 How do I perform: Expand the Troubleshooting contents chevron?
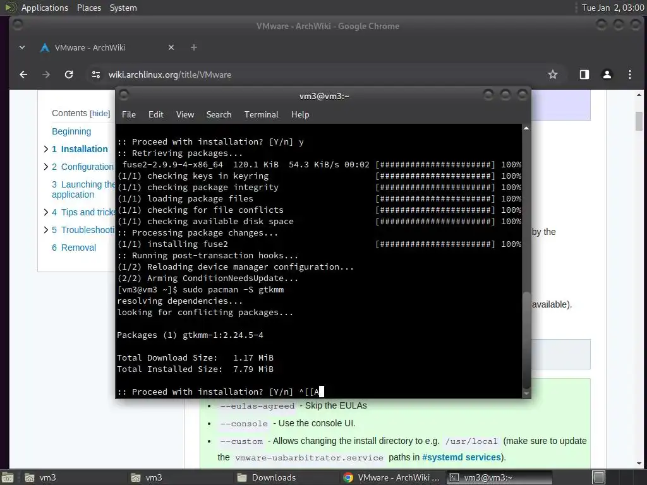pyautogui.click(x=45, y=230)
